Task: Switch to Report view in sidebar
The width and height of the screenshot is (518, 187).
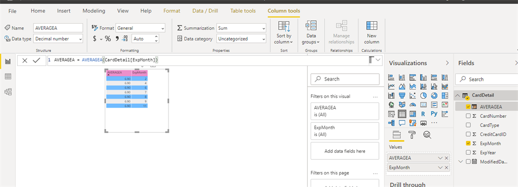Action: tap(8, 61)
